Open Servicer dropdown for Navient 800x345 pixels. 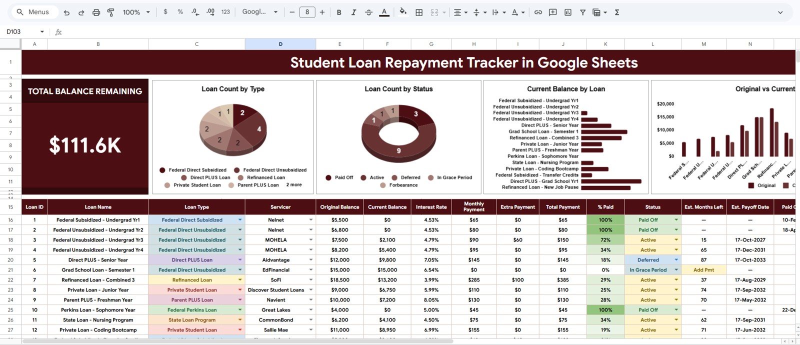[311, 300]
